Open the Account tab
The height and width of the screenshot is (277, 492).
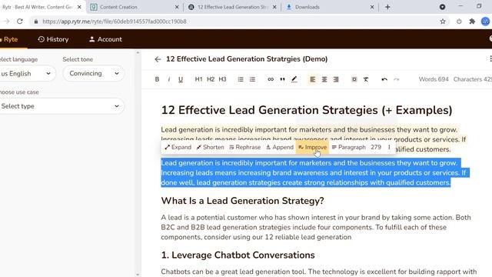(x=105, y=39)
